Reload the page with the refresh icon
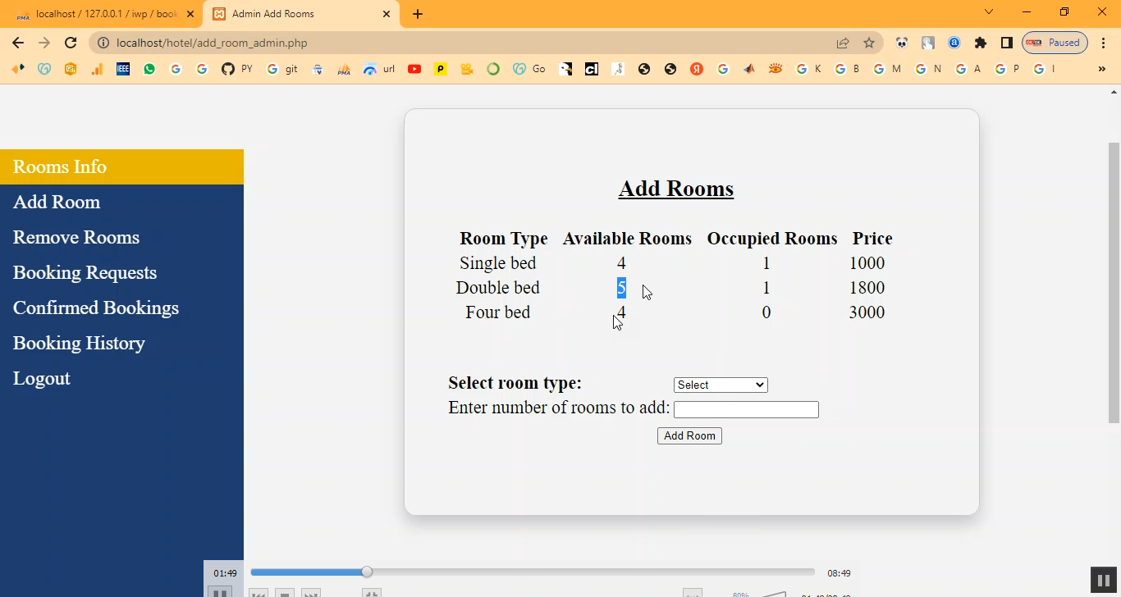The width and height of the screenshot is (1121, 597). click(71, 43)
